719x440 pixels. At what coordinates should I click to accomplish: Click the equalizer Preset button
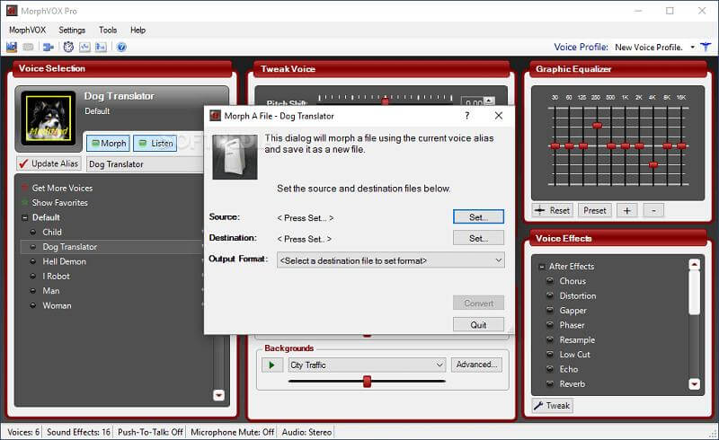595,210
